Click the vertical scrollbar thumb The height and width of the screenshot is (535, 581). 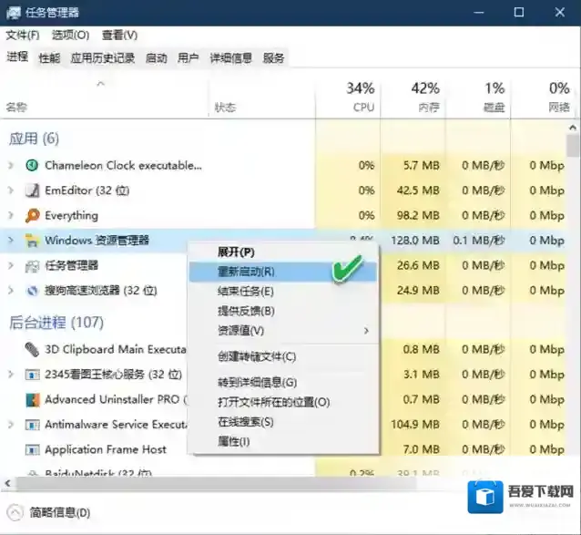pos(573,146)
